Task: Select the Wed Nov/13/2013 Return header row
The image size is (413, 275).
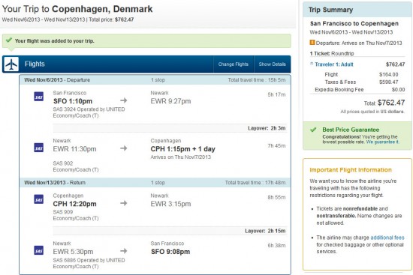Action: (155, 182)
